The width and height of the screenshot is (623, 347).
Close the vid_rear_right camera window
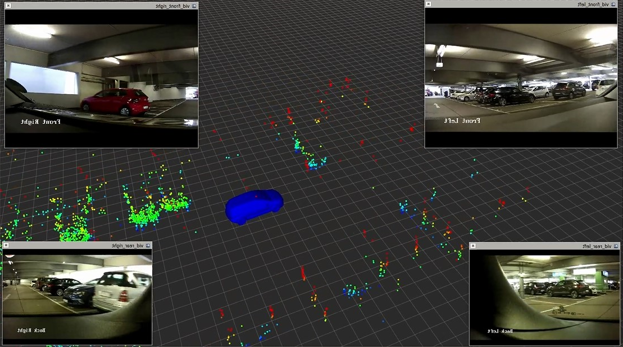[6, 246]
